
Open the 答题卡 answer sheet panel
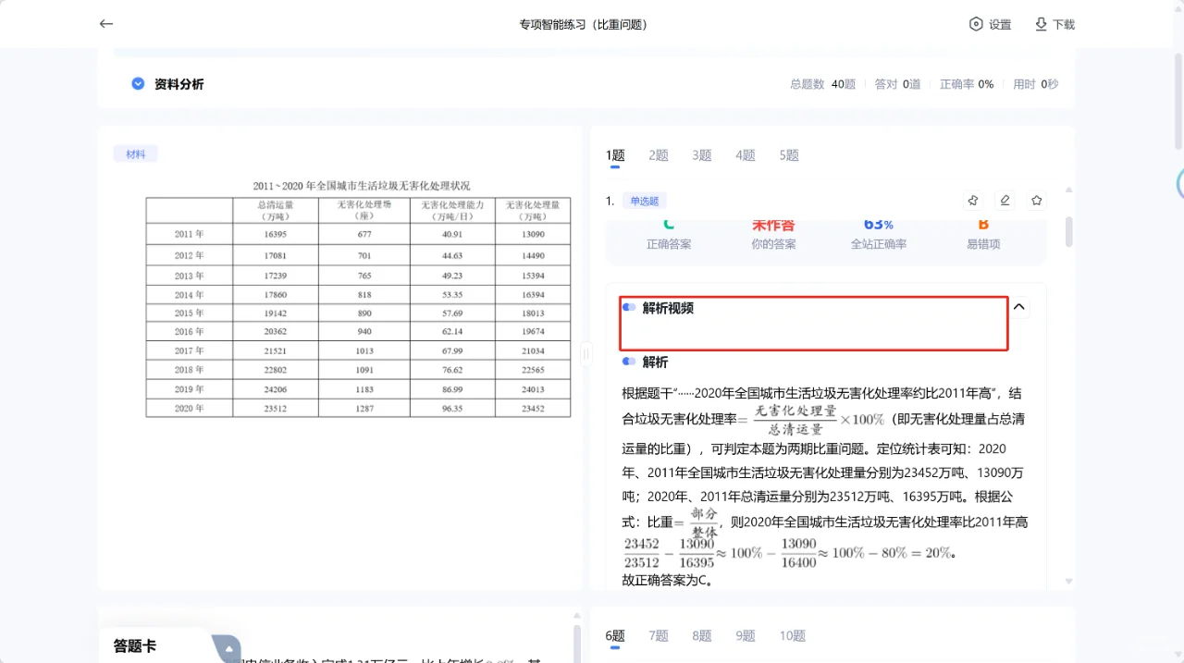(x=134, y=647)
